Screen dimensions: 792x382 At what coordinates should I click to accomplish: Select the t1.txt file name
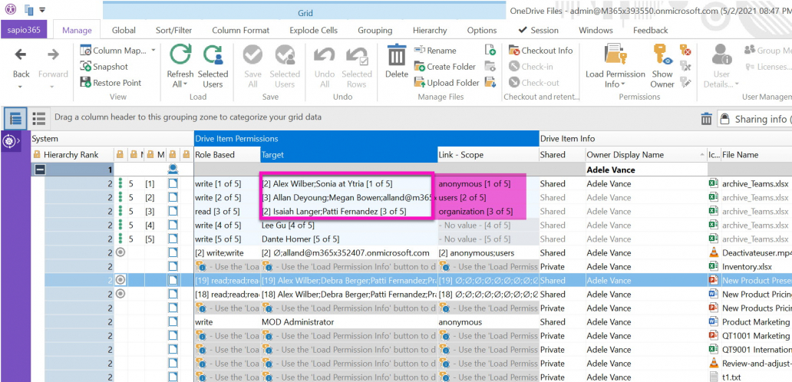732,377
